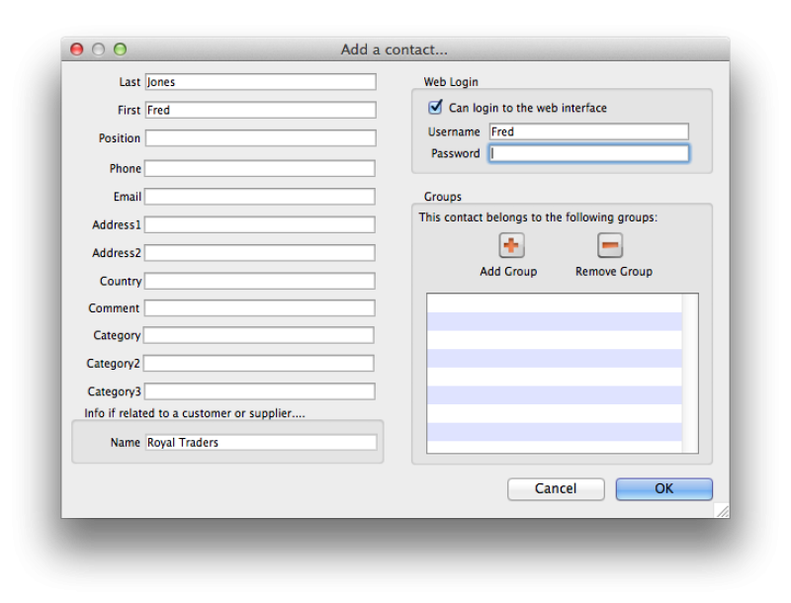Click the Address1 text field
791x603 pixels.
coord(259,224)
